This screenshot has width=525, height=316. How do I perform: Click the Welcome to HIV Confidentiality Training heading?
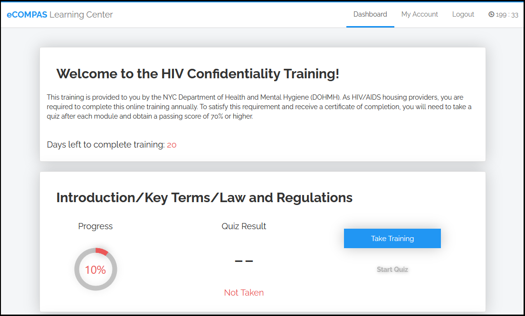click(x=198, y=74)
